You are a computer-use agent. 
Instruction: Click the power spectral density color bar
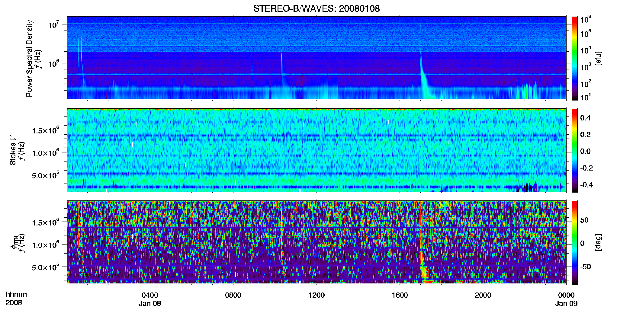tap(575, 58)
